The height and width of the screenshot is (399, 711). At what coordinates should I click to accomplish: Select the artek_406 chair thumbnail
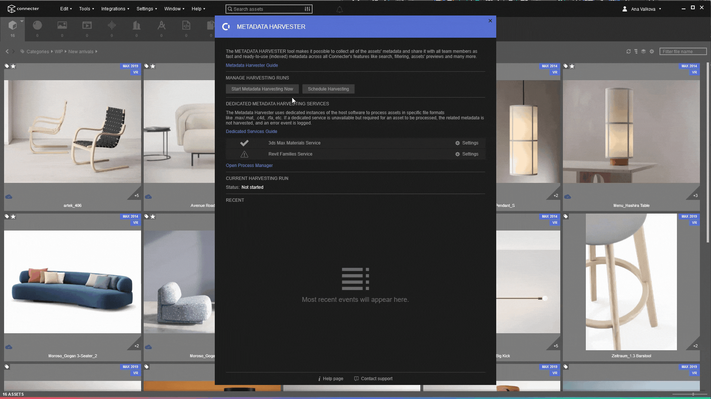73,132
